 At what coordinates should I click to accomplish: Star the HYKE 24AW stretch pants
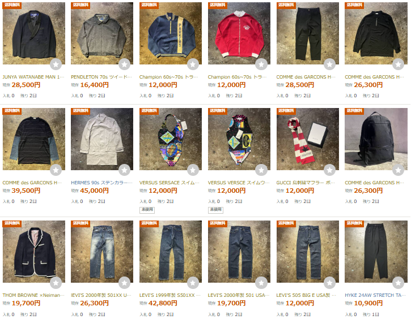[398, 282]
